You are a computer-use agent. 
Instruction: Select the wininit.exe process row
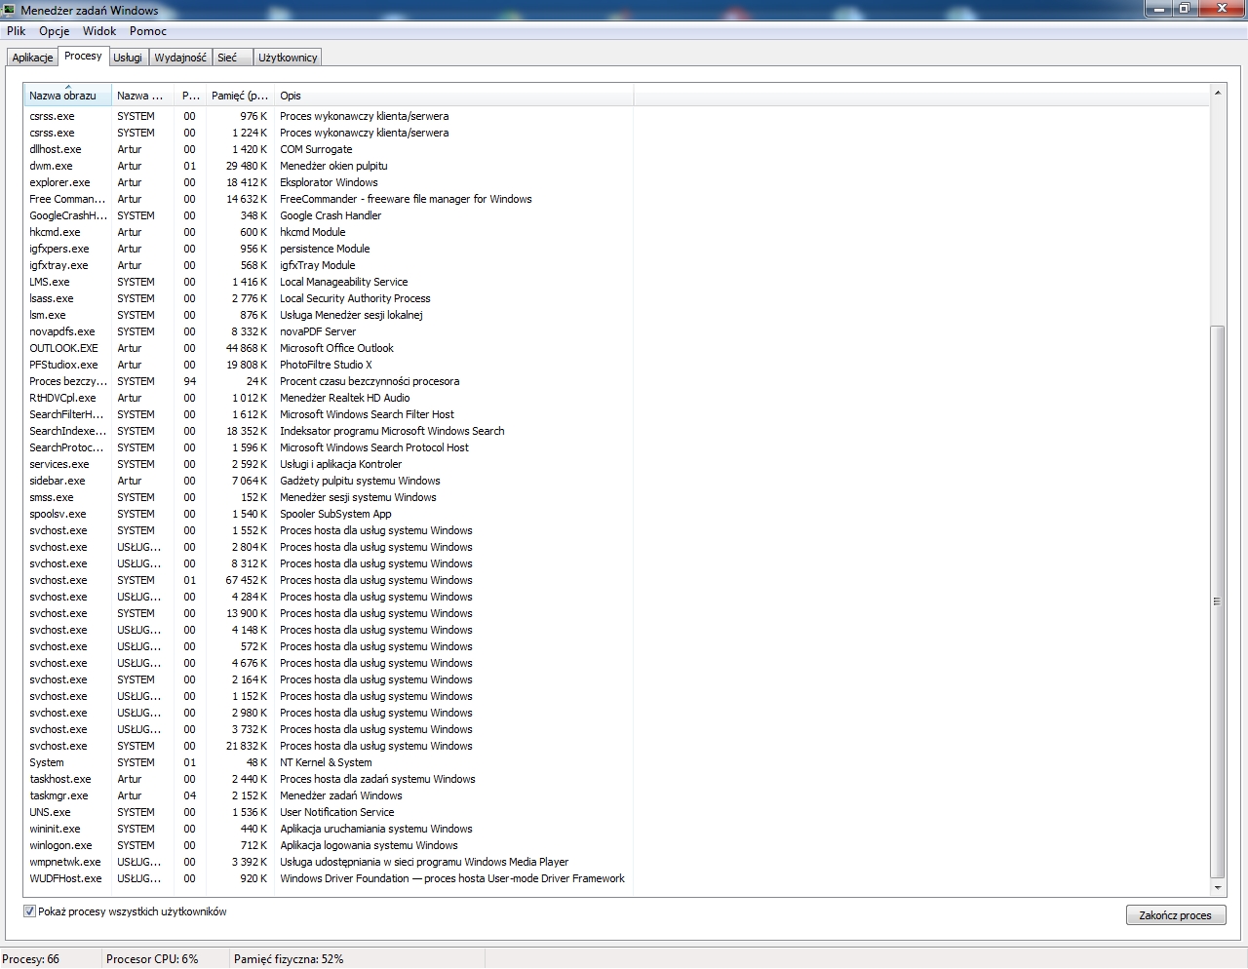pos(329,829)
